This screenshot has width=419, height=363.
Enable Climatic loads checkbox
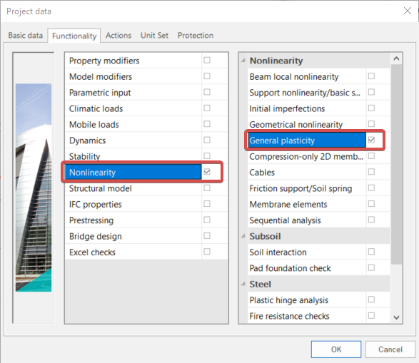click(207, 108)
